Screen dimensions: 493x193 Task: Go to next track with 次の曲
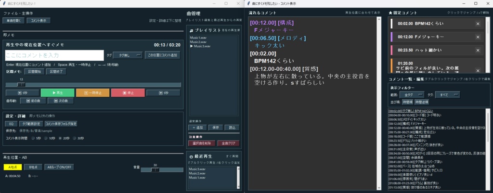tap(61, 101)
